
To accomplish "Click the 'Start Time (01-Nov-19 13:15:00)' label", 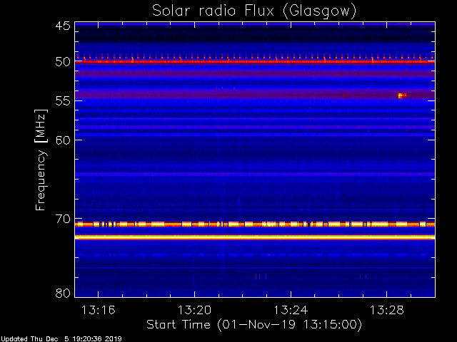I will coord(254,325).
